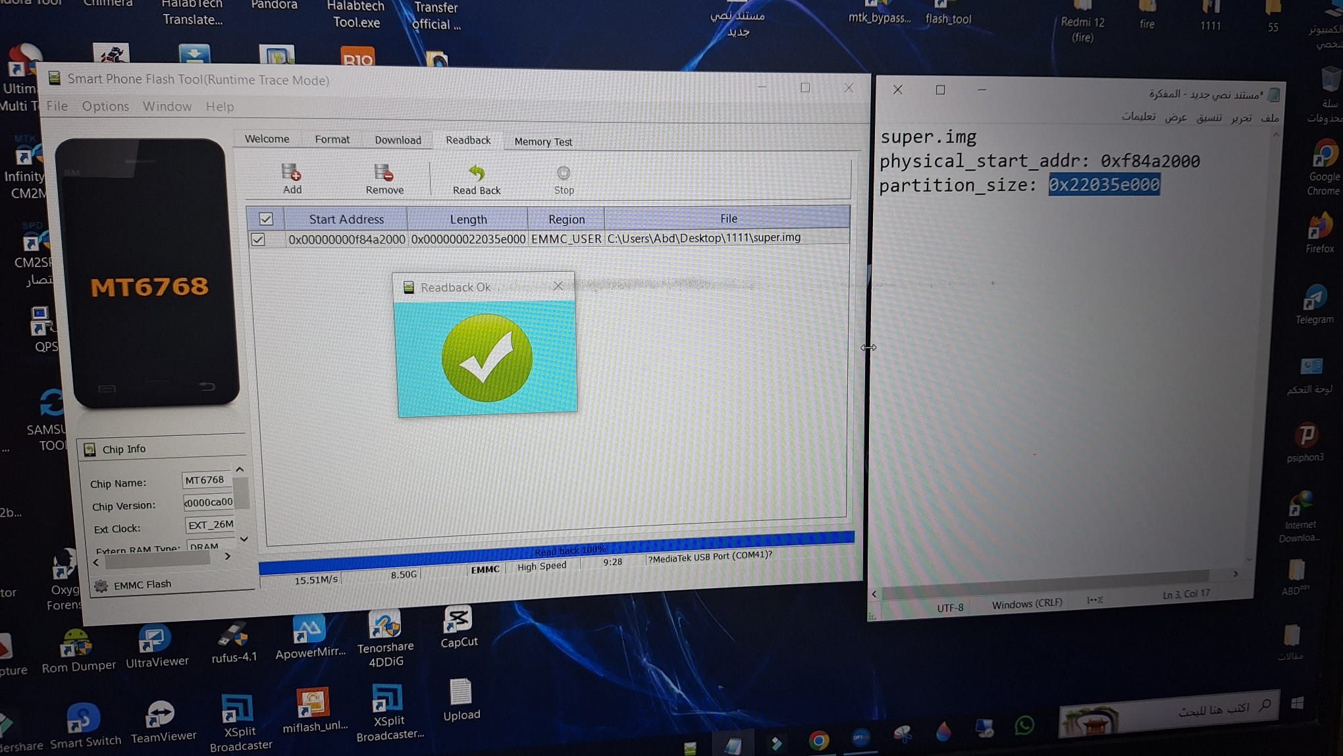
Task: Click highlighted 0x22035e000 text in Notepad
Action: coord(1104,185)
